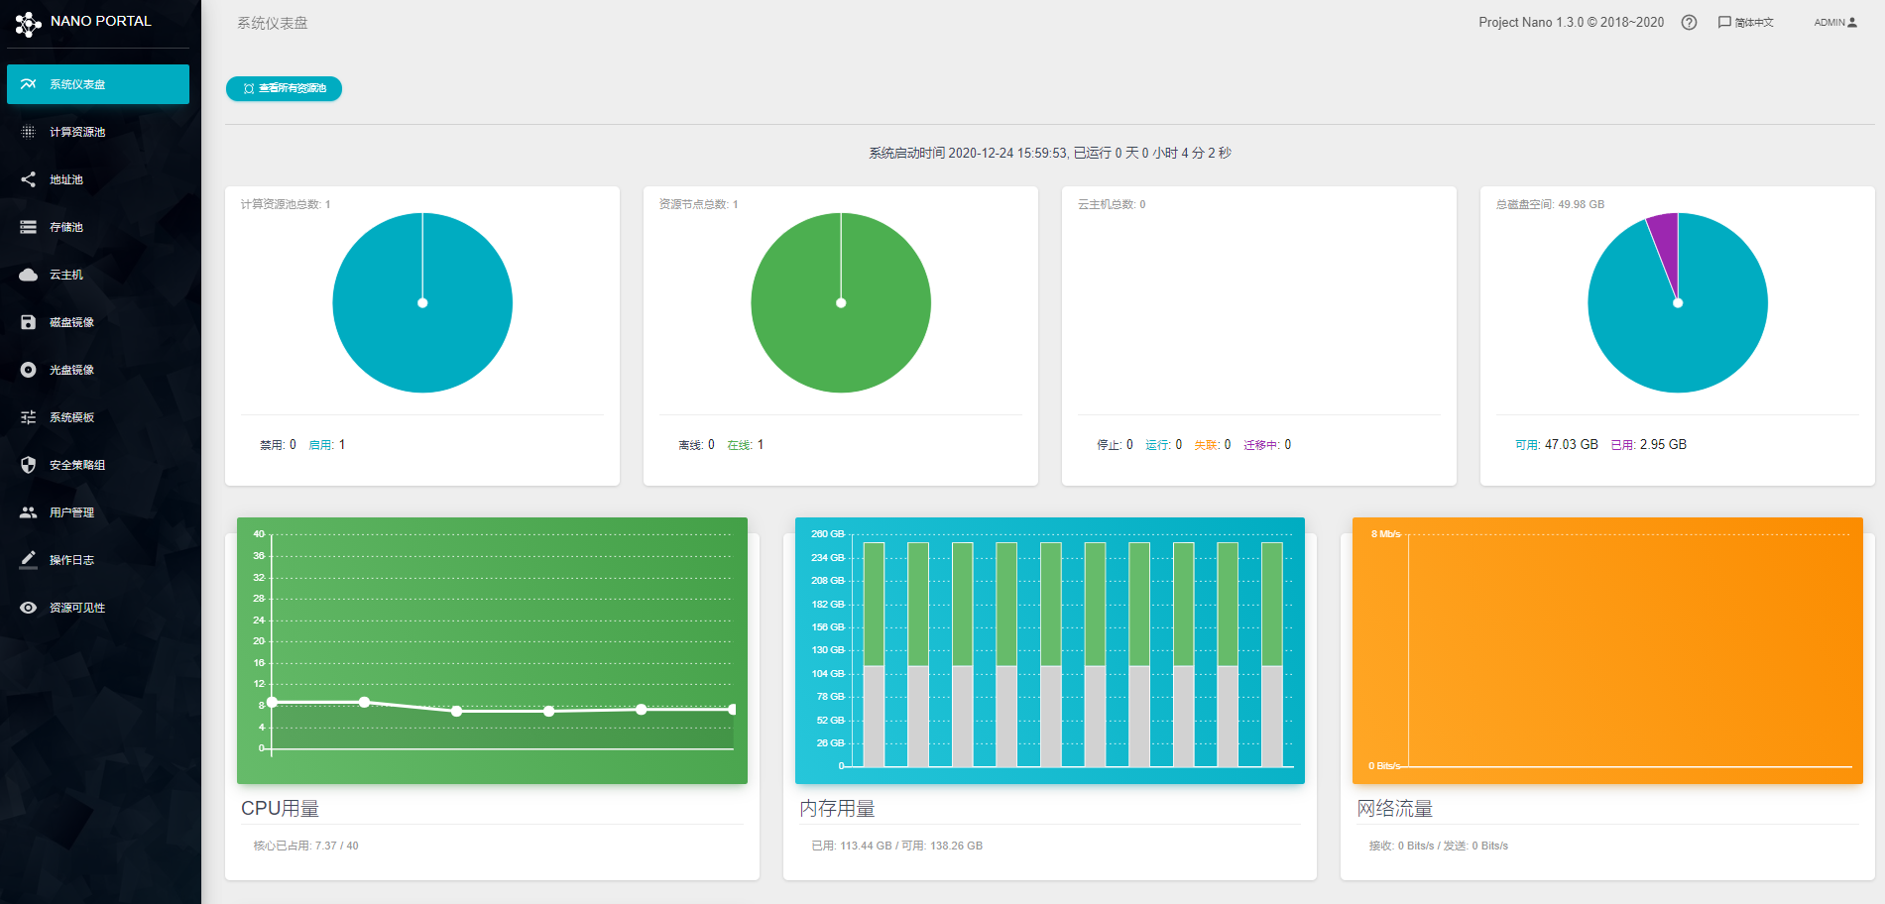
Task: Click the 磁盘镜像 save-disk icon in sidebar
Action: (28, 322)
